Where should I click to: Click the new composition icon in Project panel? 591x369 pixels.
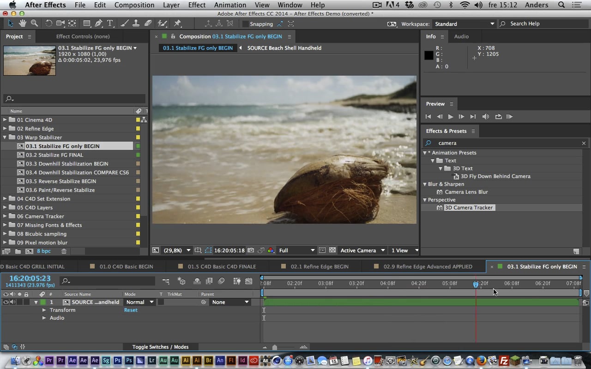coord(29,251)
